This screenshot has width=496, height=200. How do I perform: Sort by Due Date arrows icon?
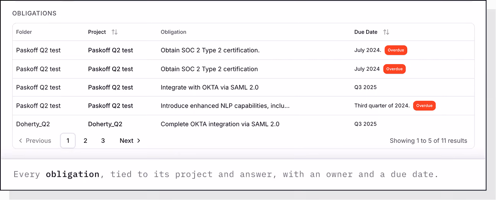point(386,32)
